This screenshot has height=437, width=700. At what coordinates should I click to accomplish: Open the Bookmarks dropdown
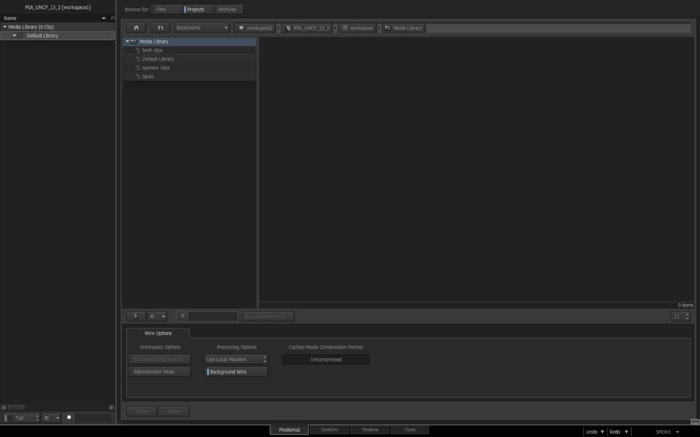tap(202, 28)
